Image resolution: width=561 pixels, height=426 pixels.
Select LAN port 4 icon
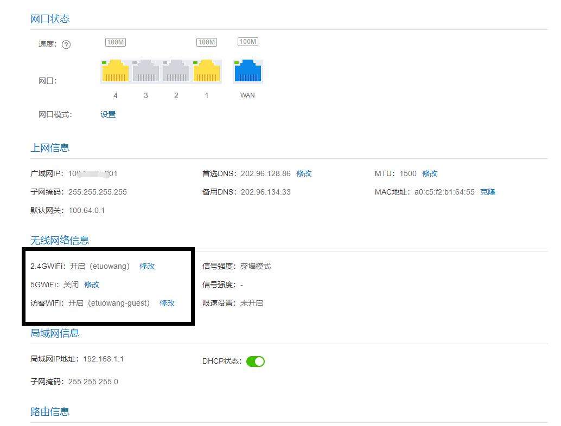pos(115,70)
